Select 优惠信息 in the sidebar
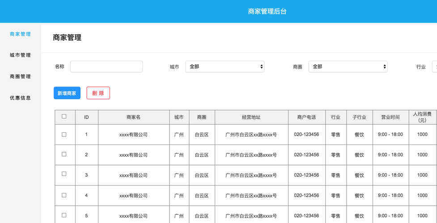Screen dimensions: 437x223 click(x=20, y=98)
